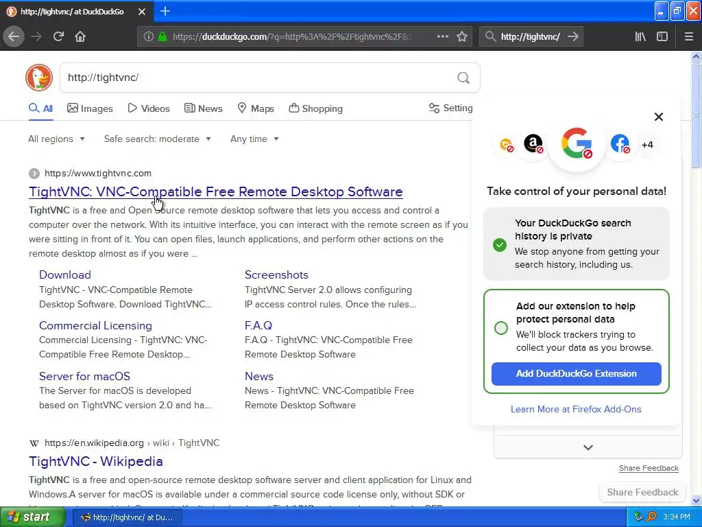Focus the Firefox search bar field
Image resolution: width=702 pixels, height=527 pixels.
pyautogui.click(x=530, y=36)
